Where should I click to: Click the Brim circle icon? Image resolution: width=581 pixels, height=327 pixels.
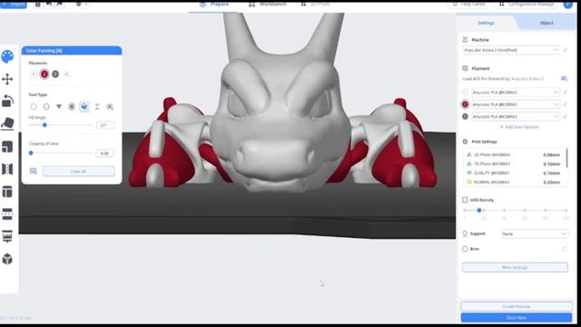point(465,249)
